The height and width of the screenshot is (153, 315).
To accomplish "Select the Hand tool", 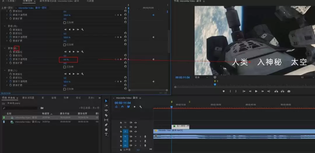I will pos(106,129).
